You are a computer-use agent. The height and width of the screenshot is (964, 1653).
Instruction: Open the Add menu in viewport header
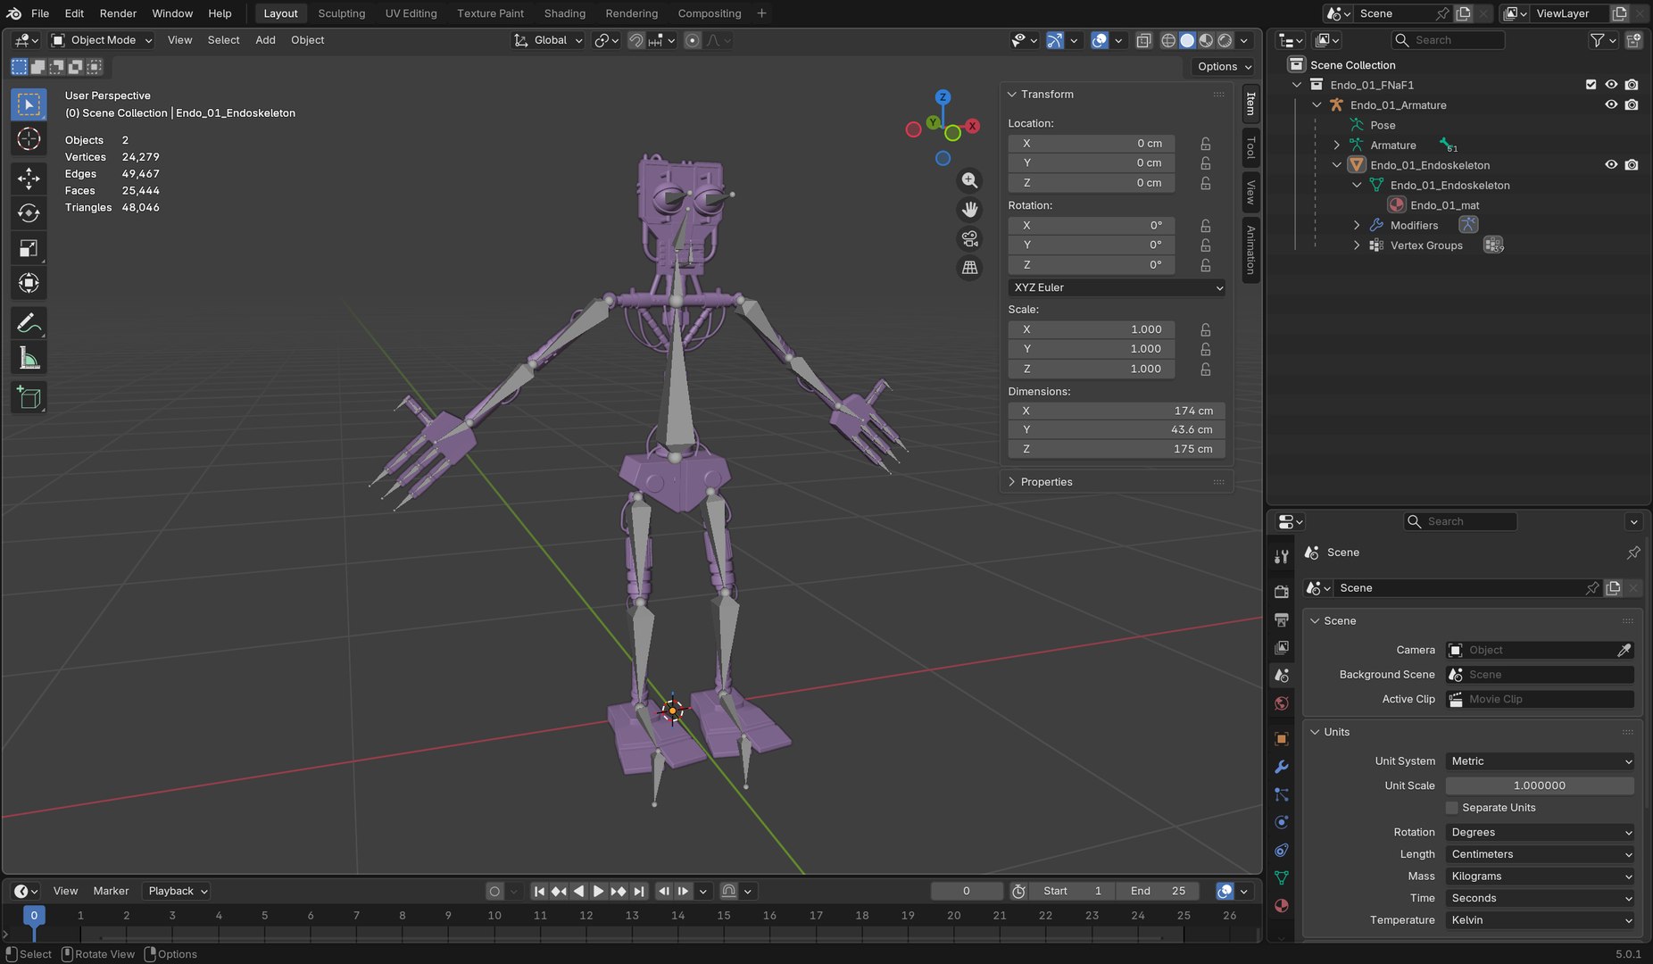[265, 40]
